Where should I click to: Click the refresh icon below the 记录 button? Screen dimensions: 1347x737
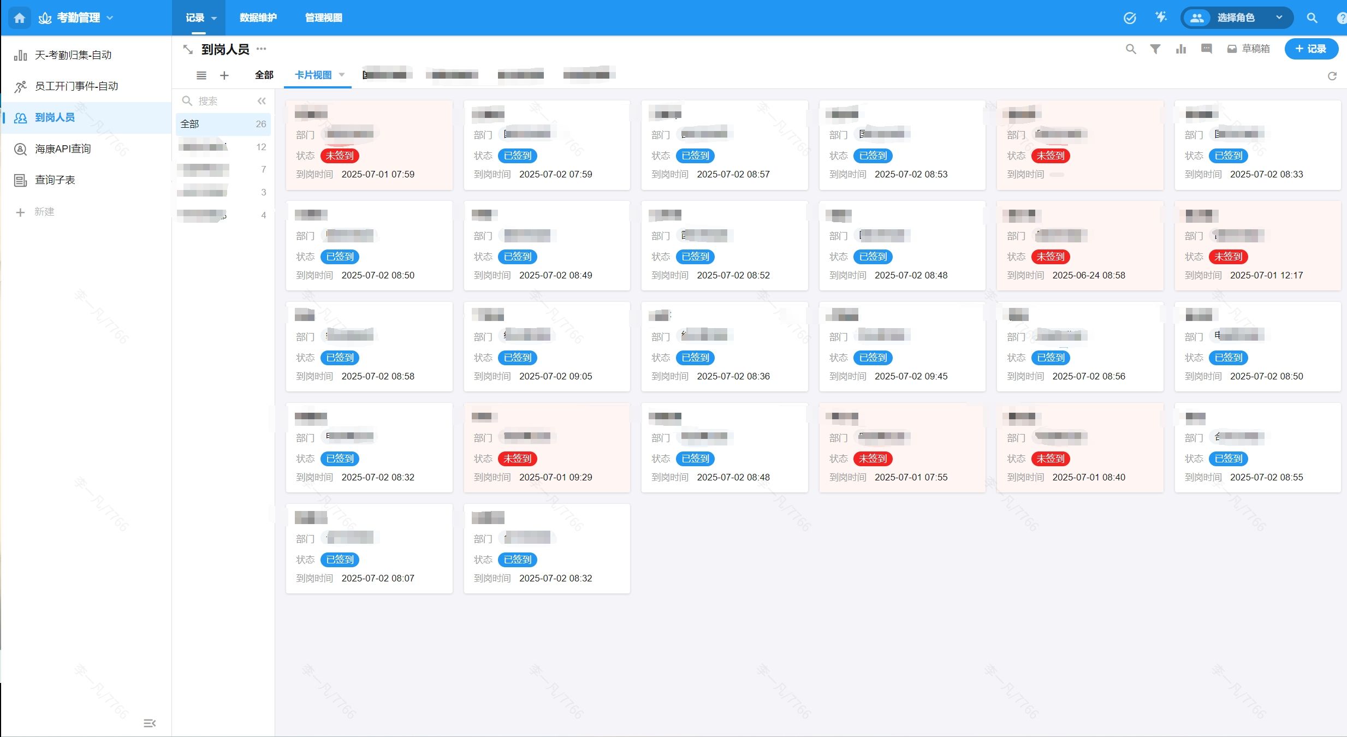point(1332,76)
